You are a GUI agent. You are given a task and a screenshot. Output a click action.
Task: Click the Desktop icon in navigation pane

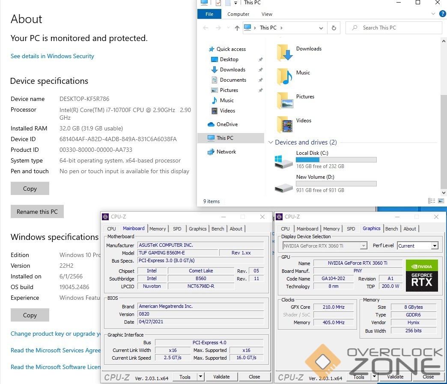(x=215, y=59)
